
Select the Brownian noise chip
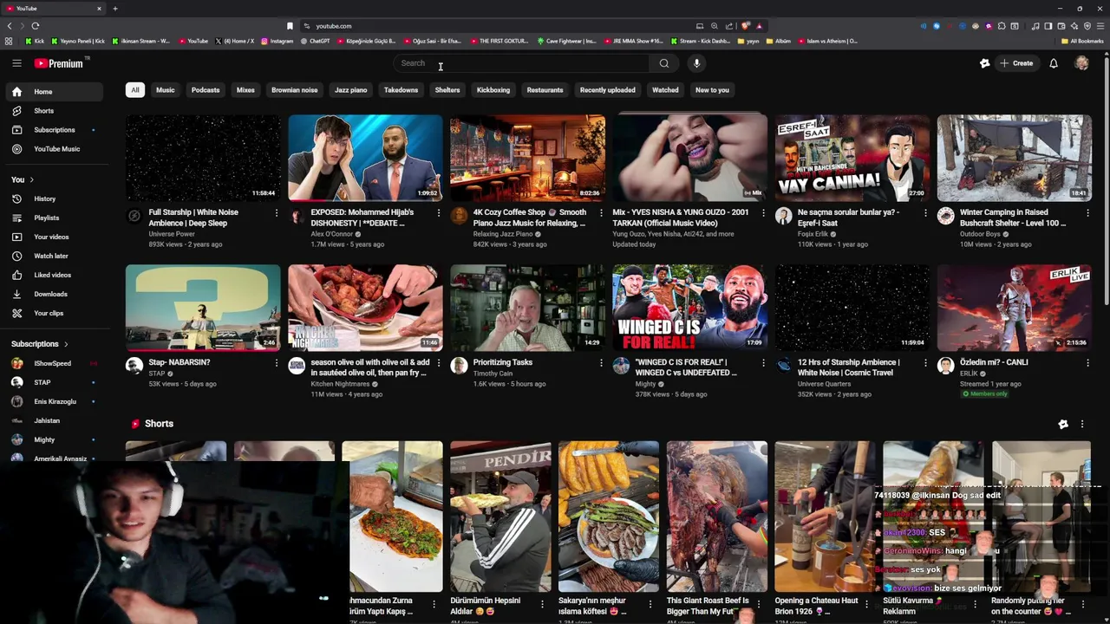(x=295, y=90)
